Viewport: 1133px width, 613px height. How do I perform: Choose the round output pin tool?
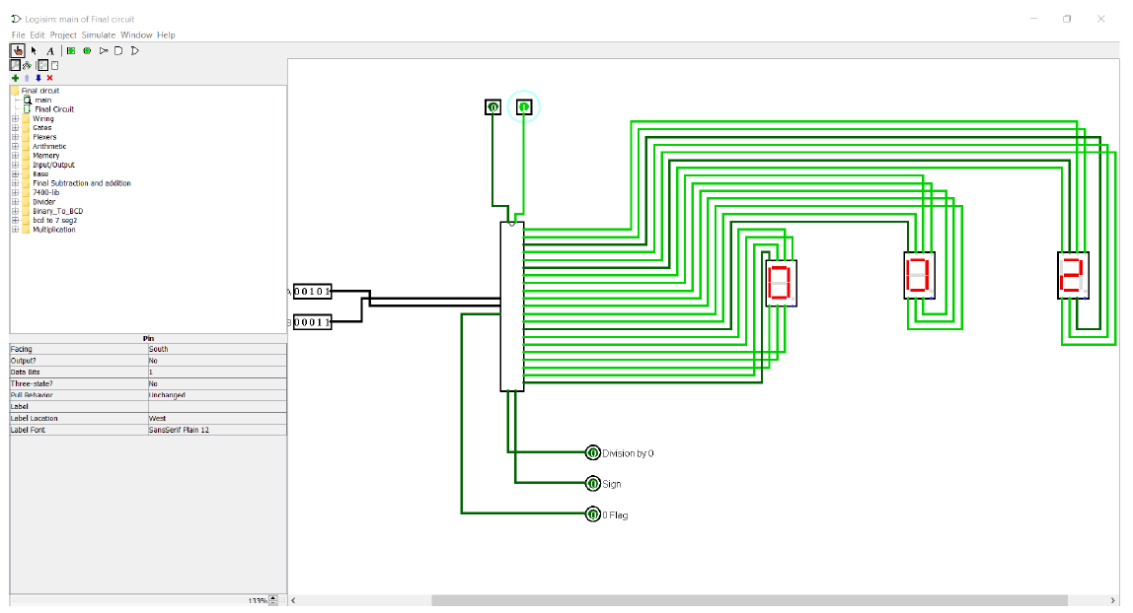point(88,50)
